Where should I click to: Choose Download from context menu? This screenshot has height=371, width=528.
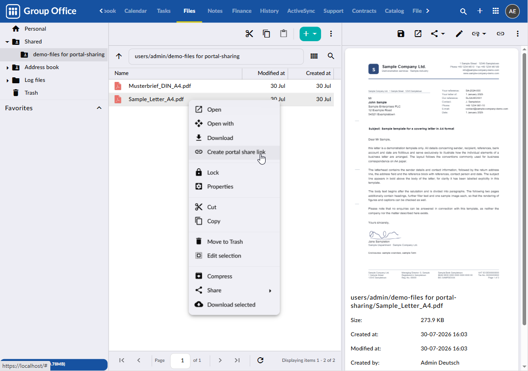234,138
